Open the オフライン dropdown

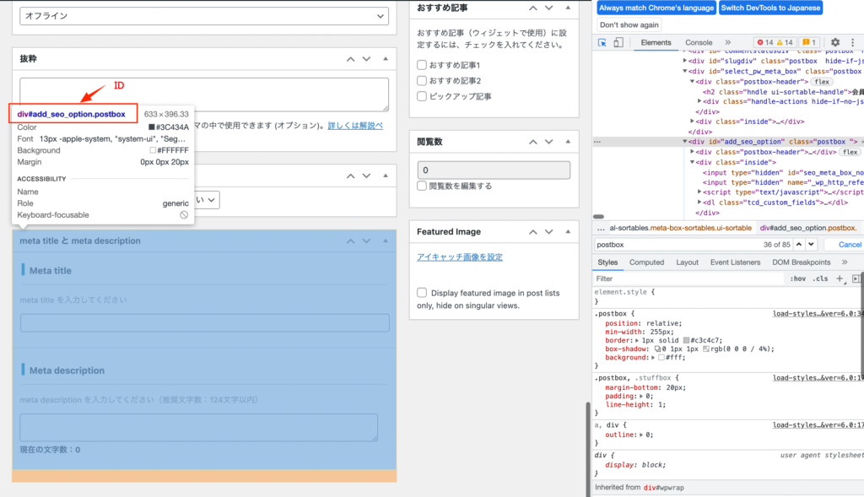click(x=204, y=16)
